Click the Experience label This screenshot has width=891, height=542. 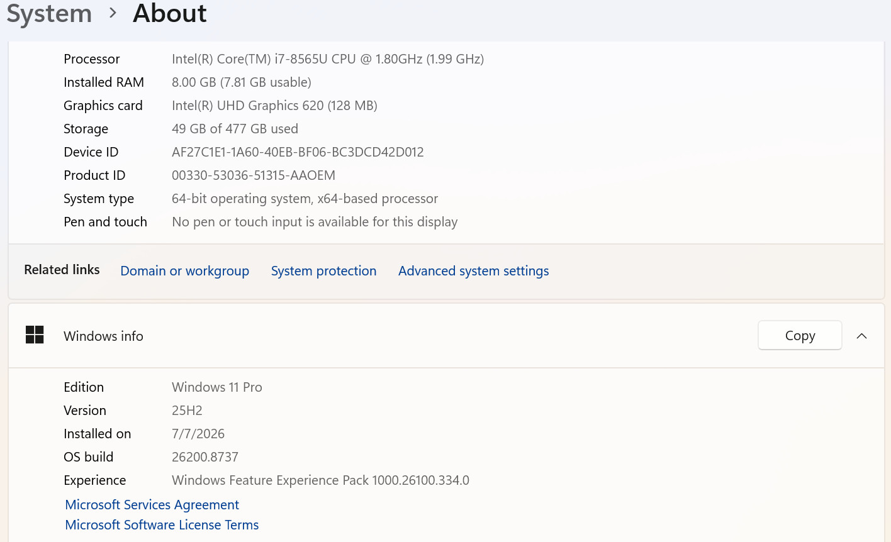pos(95,480)
